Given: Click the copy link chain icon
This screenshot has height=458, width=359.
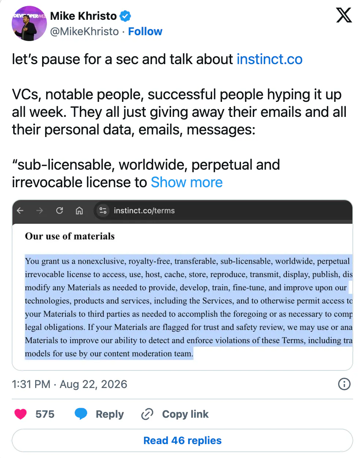Looking at the screenshot, I should [147, 414].
